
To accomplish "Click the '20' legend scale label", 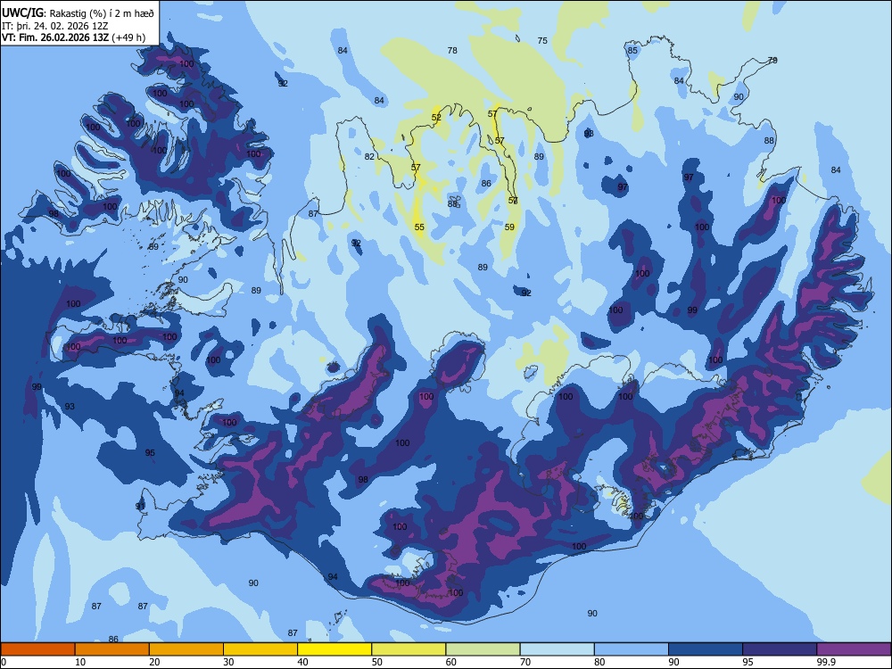I will tap(154, 662).
